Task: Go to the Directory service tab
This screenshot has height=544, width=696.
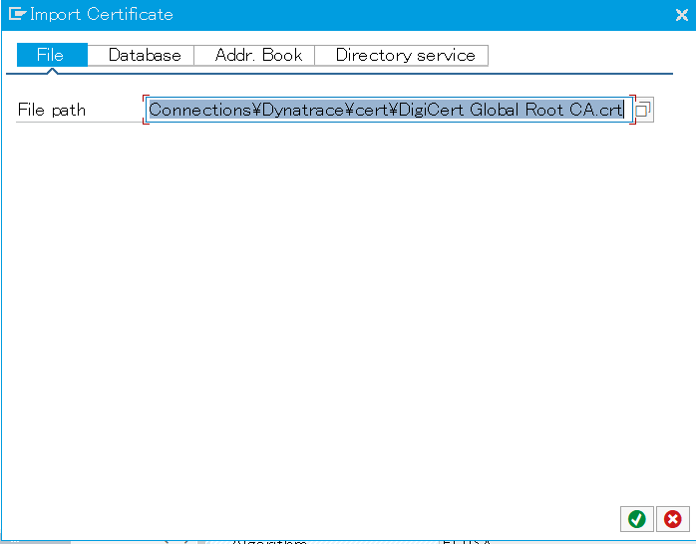Action: [x=405, y=55]
